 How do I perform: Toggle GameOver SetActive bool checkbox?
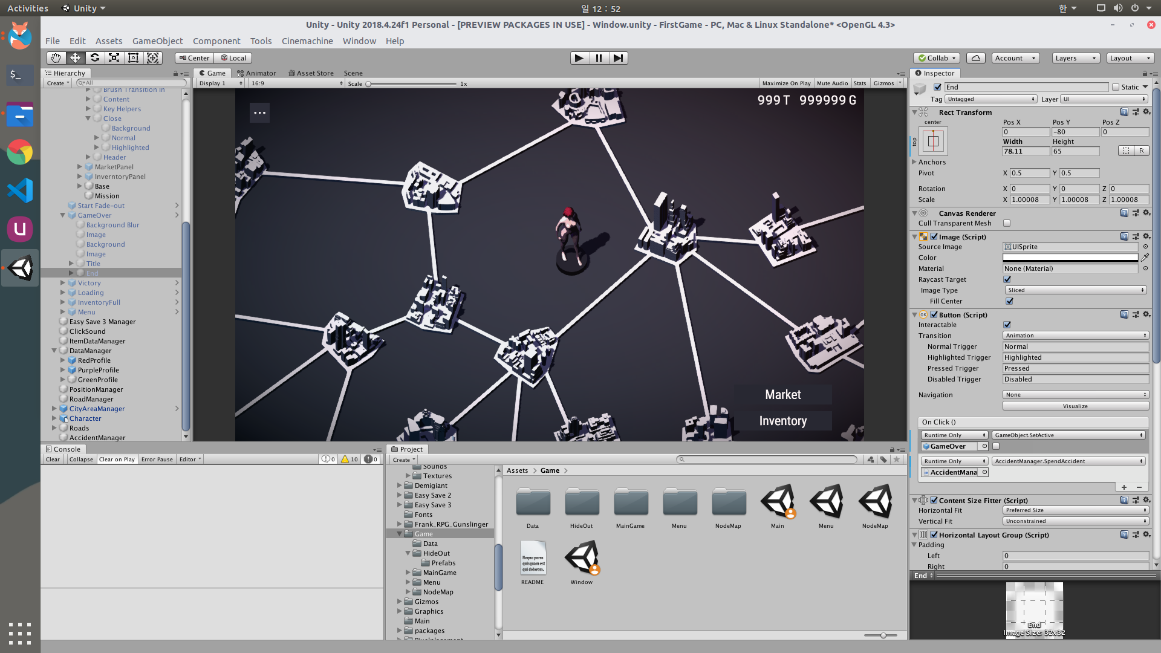point(996,446)
